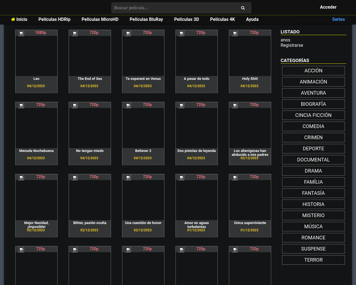Screen dimensions: 356x285
Task: Open Bihter, pasión oculta title
Action: [x=90, y=223]
